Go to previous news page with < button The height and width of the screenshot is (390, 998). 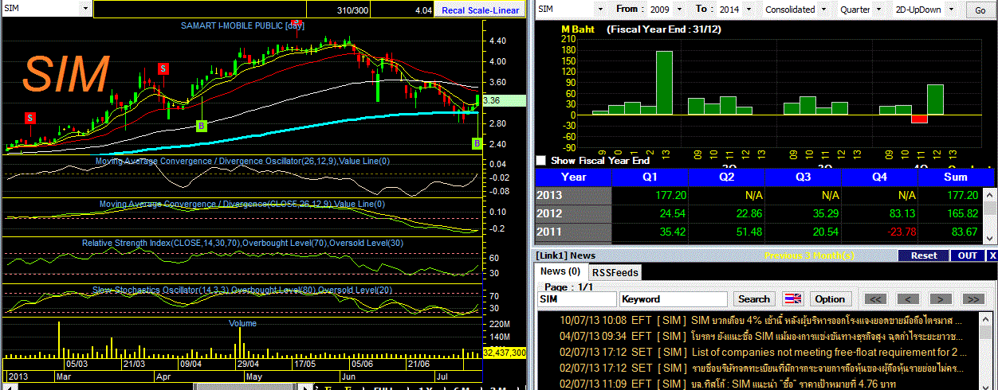[x=908, y=298]
